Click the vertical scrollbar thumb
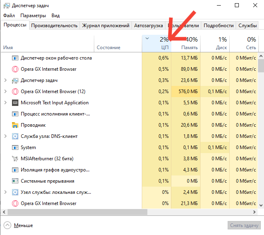Screen dimensions: 264x235 [x=261, y=66]
